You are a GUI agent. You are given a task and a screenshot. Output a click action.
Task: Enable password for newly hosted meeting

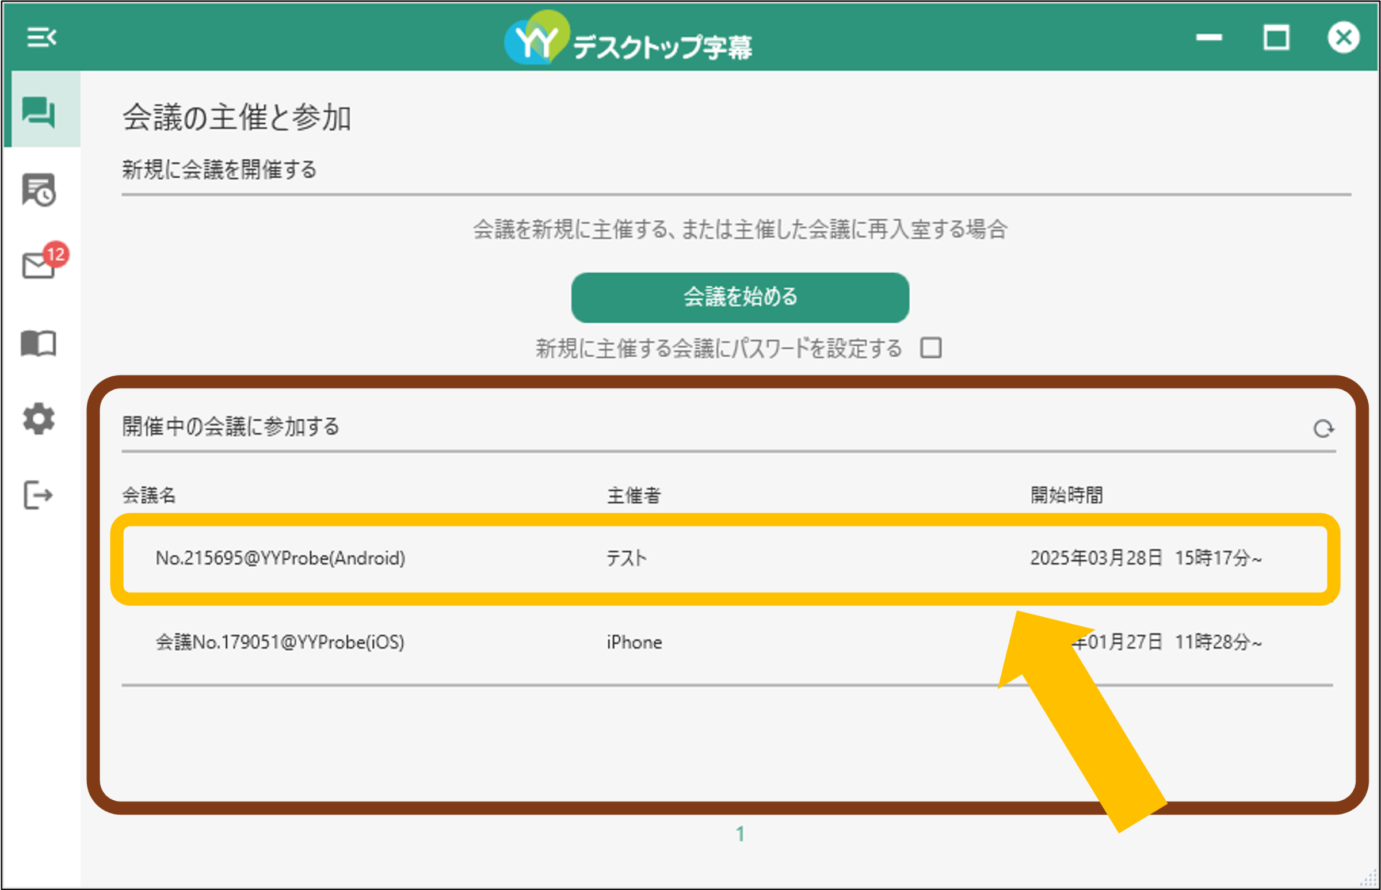tap(930, 348)
